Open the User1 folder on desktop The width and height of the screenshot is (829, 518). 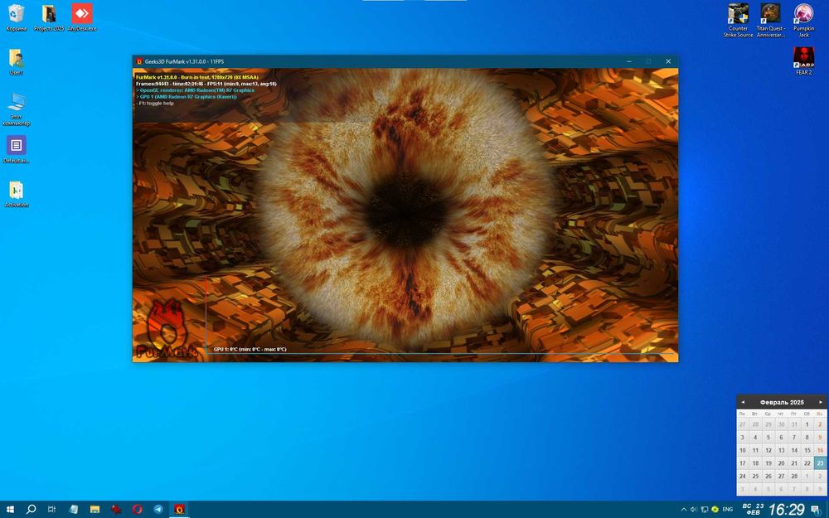click(16, 62)
